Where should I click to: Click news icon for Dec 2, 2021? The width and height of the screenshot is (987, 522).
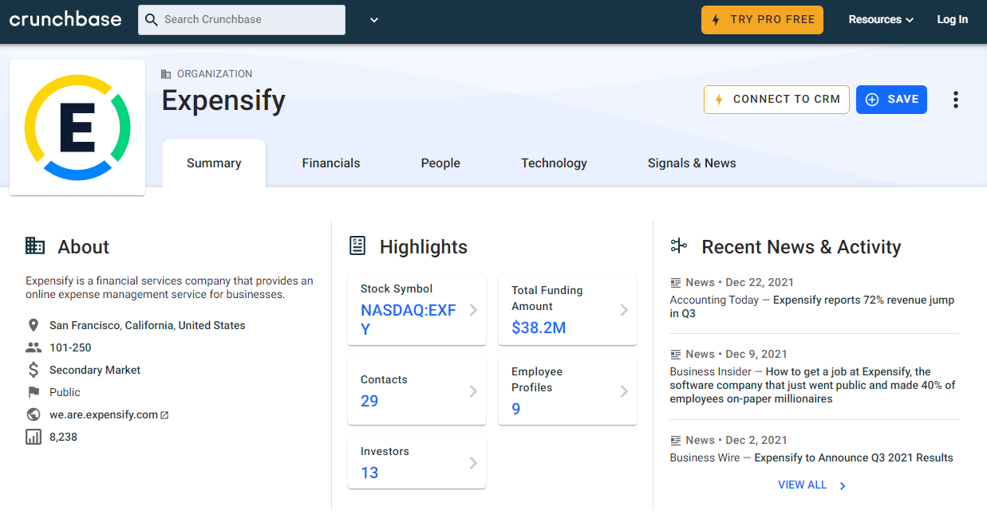(x=676, y=440)
